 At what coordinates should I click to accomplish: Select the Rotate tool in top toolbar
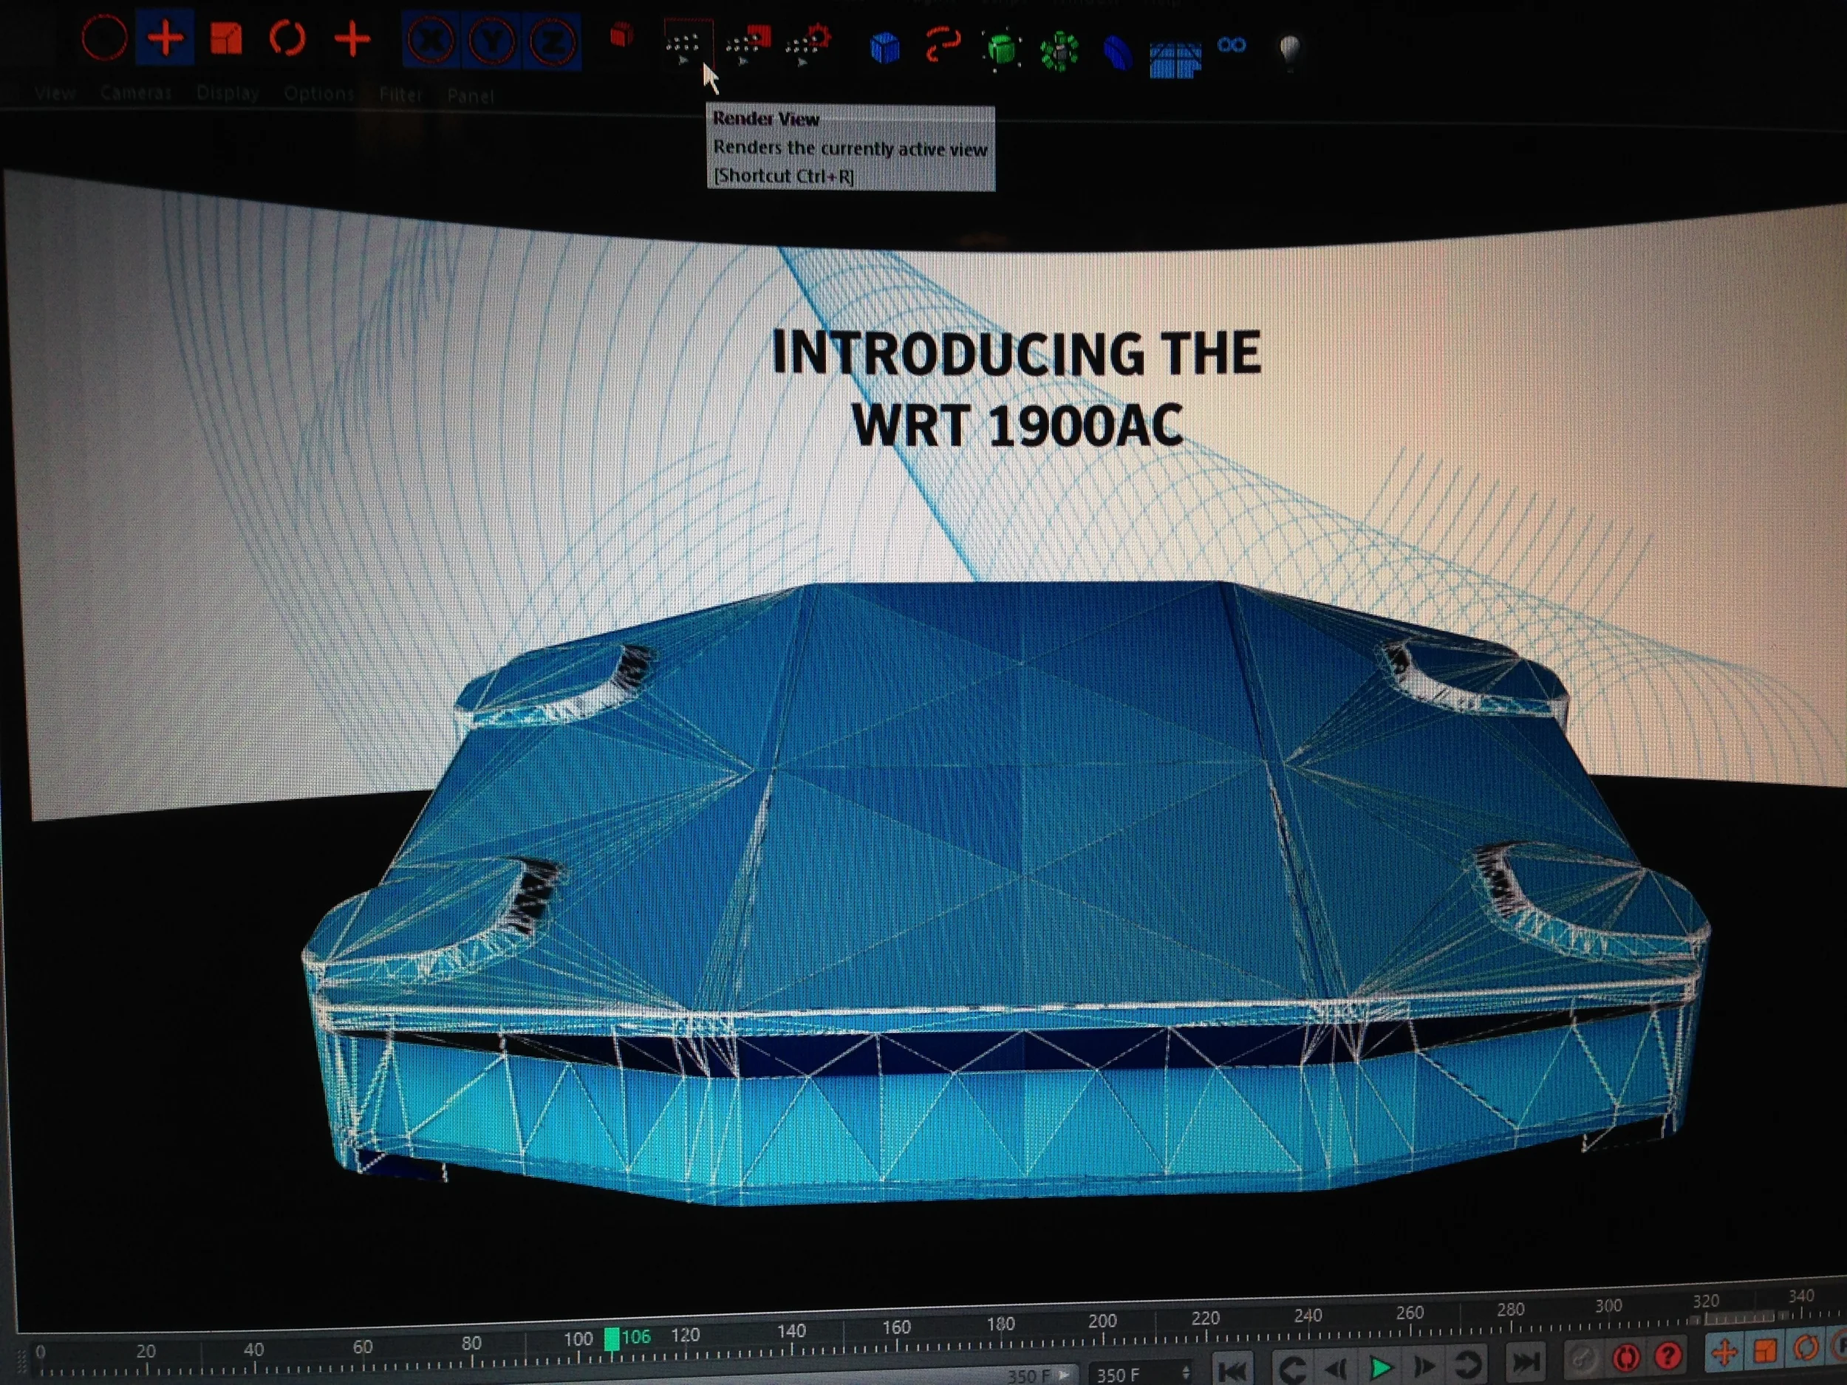tap(287, 38)
